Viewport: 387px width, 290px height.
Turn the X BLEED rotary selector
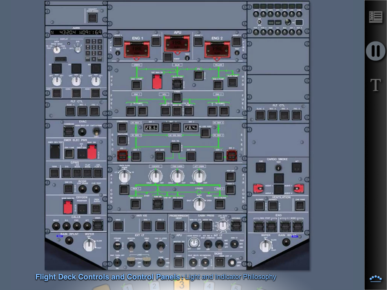(199, 204)
